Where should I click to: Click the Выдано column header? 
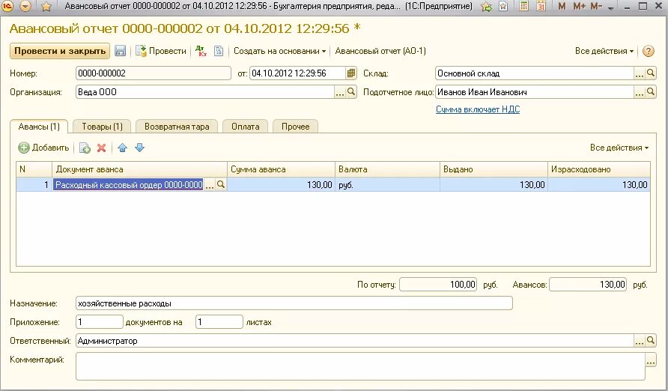(x=494, y=169)
